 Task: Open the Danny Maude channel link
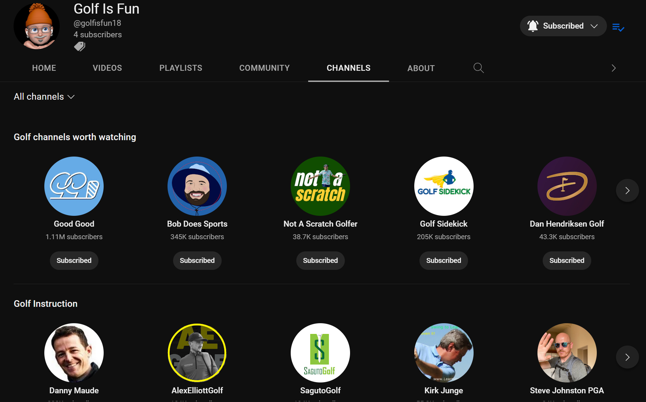[74, 390]
